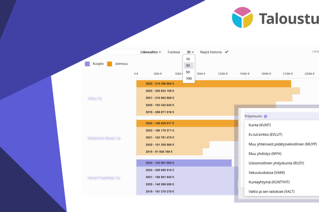This screenshot has width=319, height=212.
Task: Click the Joensuu legend label
Action: point(121,64)
